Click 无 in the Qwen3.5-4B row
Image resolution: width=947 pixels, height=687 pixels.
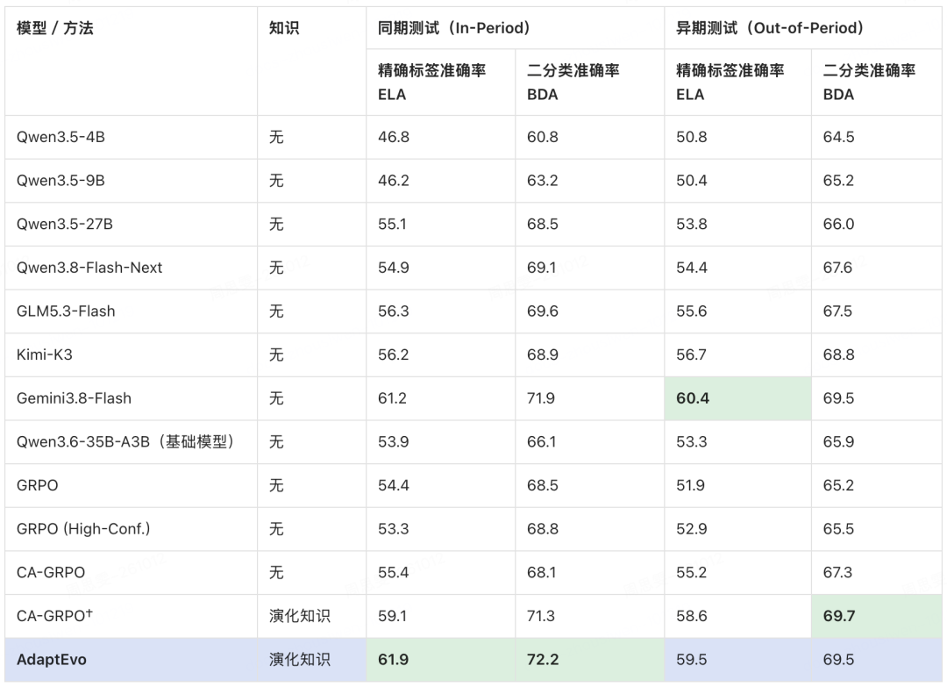coord(276,137)
